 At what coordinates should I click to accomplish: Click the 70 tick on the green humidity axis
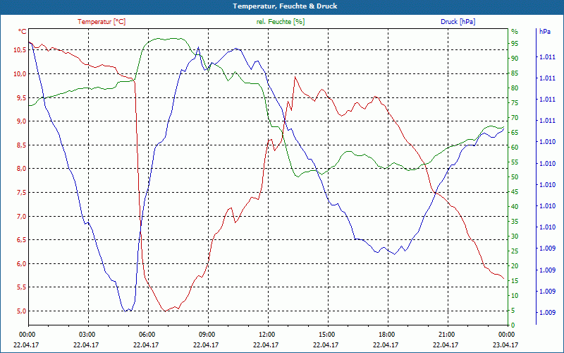(515, 118)
